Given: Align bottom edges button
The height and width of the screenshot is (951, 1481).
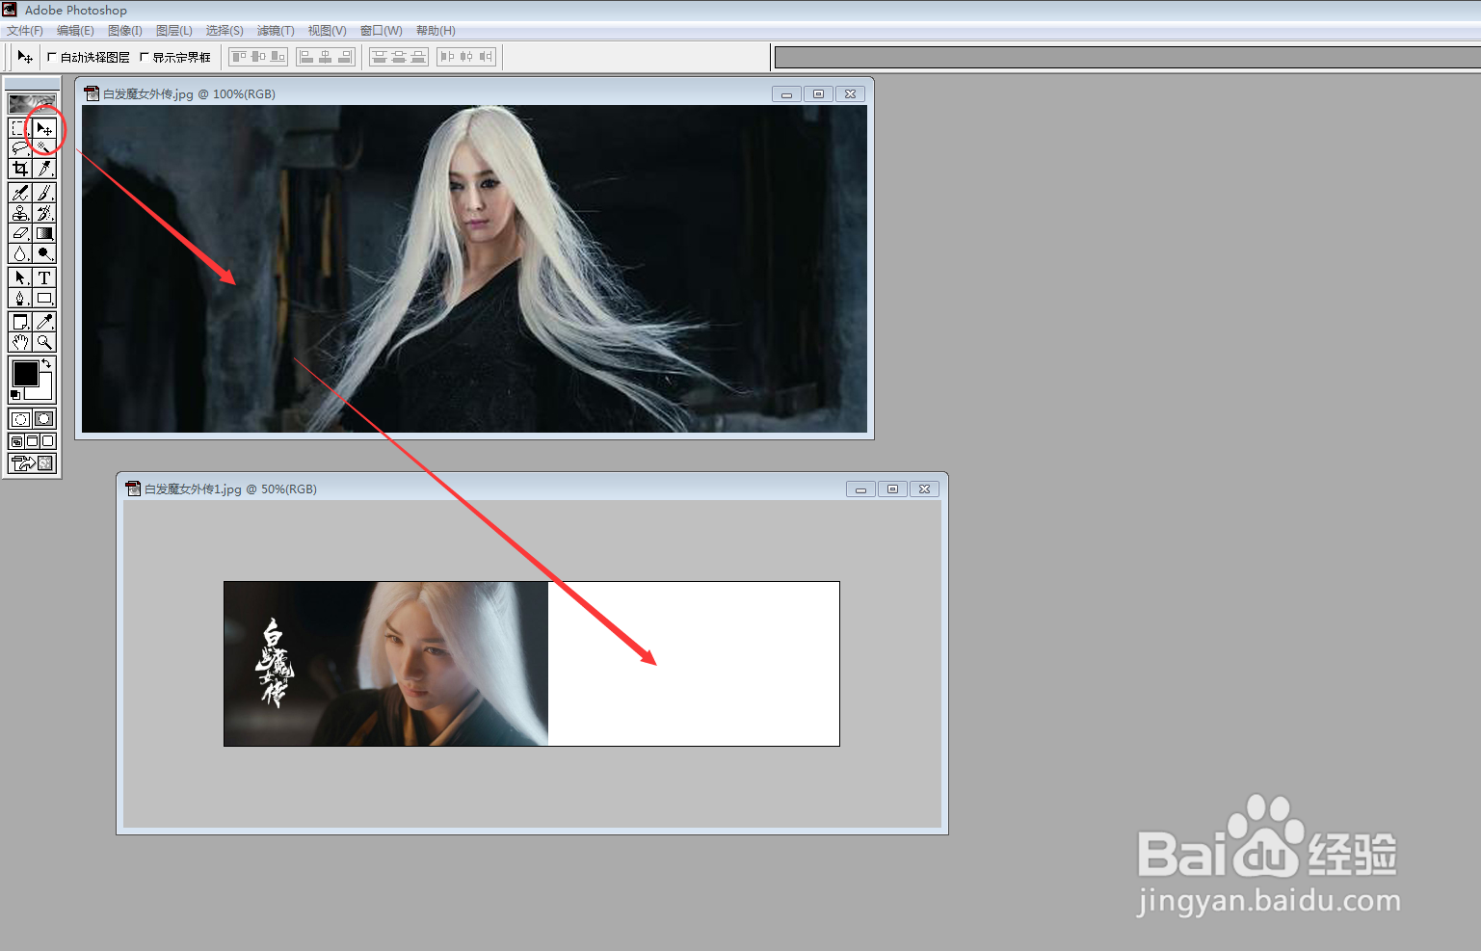Looking at the screenshot, I should tap(278, 57).
